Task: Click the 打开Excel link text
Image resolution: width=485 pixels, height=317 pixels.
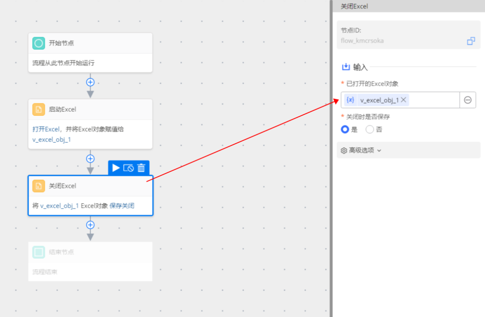Action: pos(46,129)
